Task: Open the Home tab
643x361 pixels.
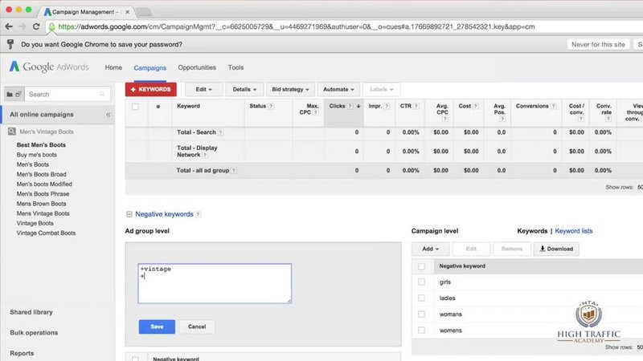Action: [x=113, y=67]
